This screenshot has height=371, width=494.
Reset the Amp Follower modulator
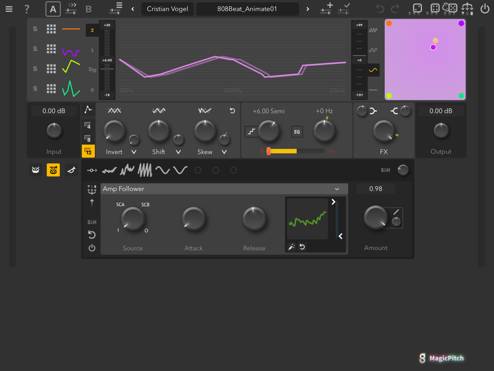click(x=92, y=234)
